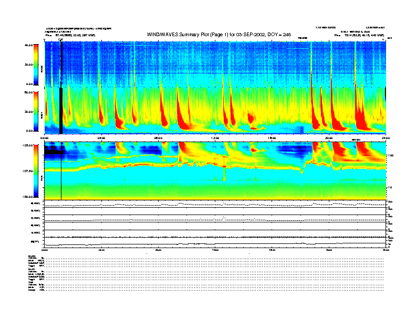The width and height of the screenshot is (416, 321).
Task: Click the 00:00 label on bottom time axis
Action: pos(44,250)
